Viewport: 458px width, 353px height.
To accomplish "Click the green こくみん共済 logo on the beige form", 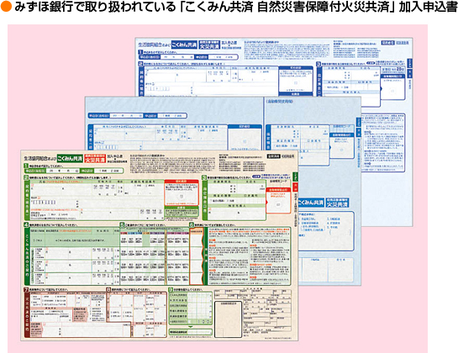I will click(70, 158).
